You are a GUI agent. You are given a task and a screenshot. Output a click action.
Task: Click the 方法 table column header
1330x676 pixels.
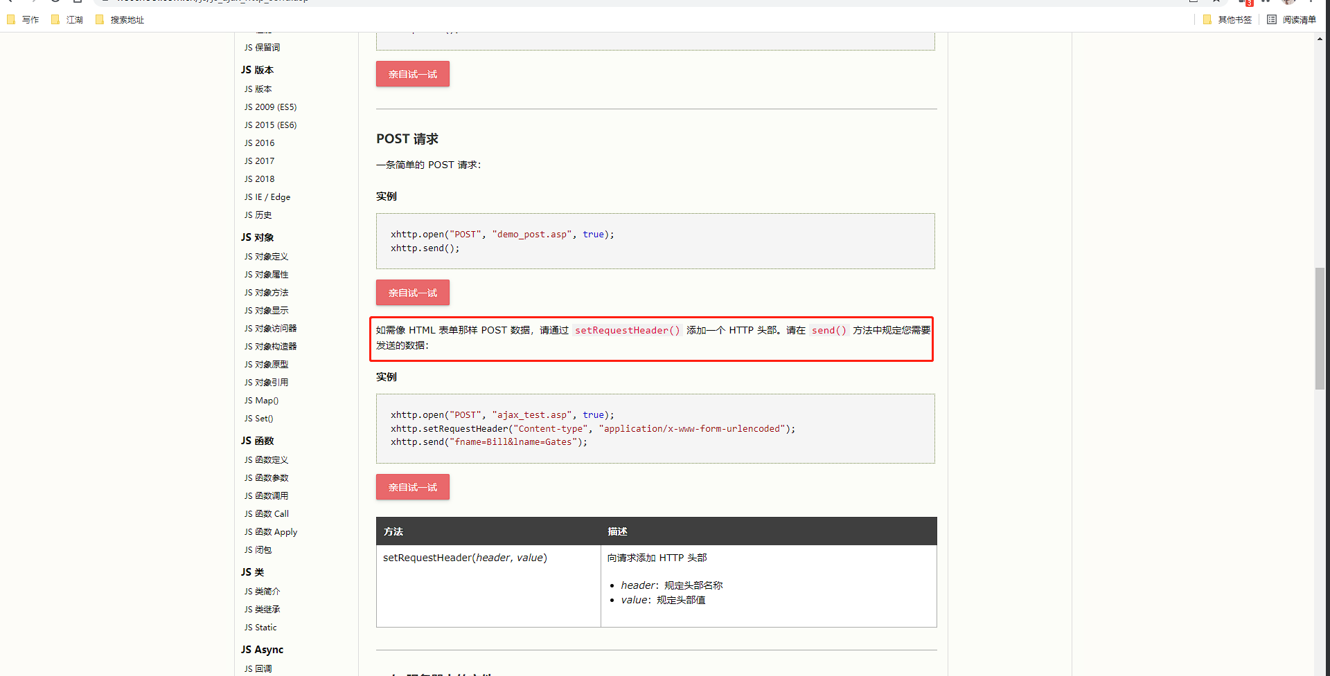[x=393, y=531]
